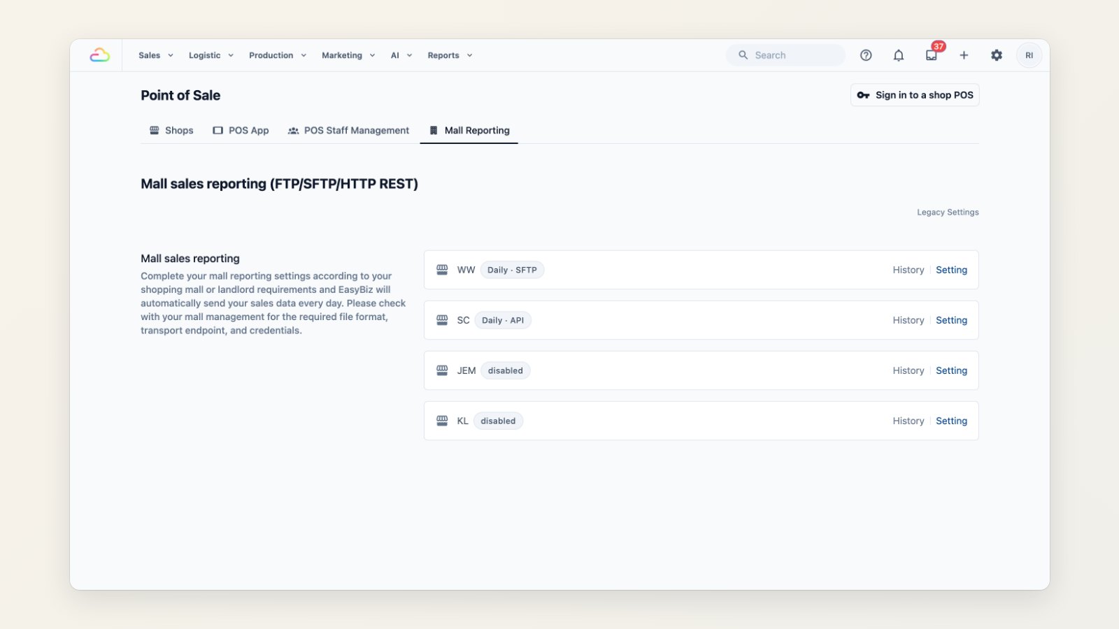Switch to the Shops tab
Viewport: 1119px width, 629px height.
(x=171, y=131)
